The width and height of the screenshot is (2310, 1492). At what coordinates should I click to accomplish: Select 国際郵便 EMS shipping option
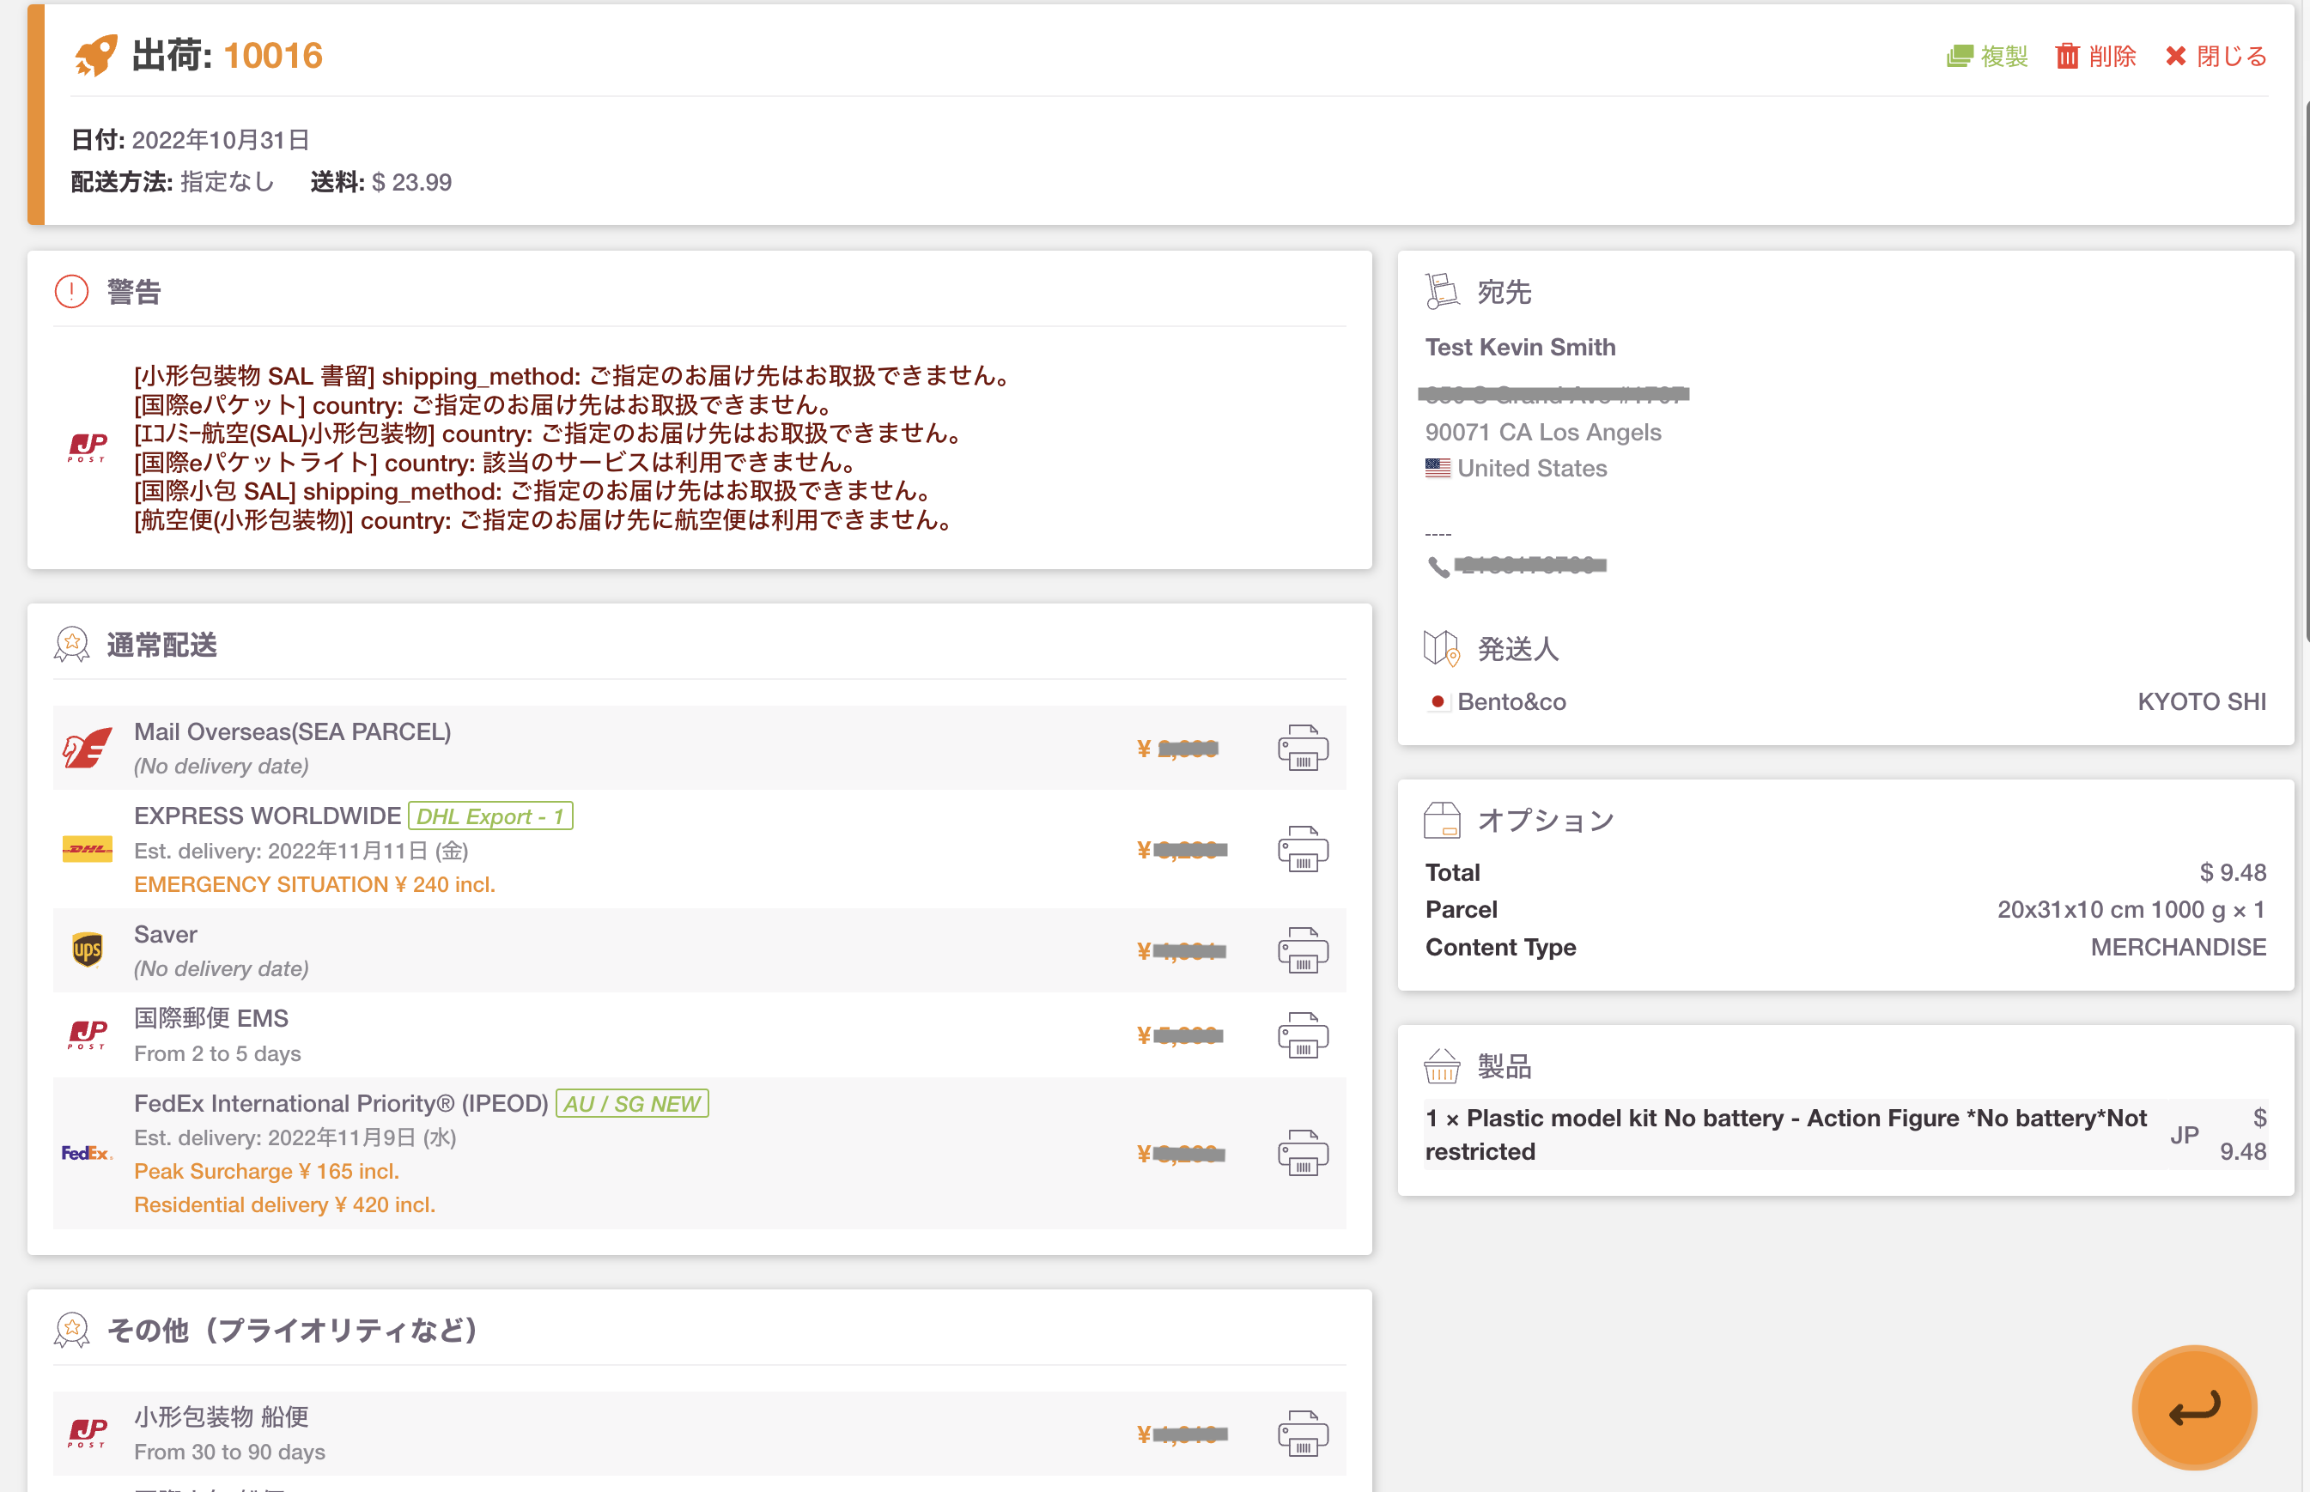click(x=700, y=1034)
